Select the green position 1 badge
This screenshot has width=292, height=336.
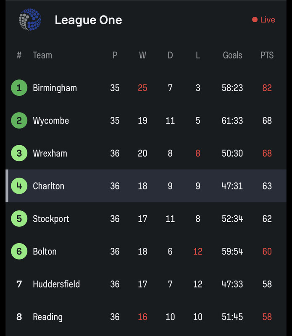19,88
